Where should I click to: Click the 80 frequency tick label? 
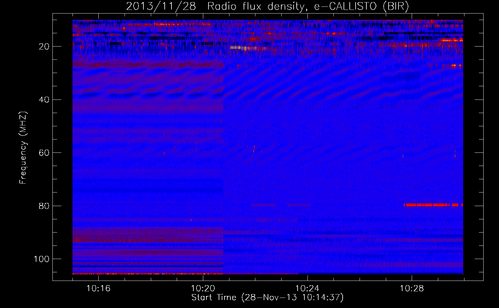tap(44, 206)
